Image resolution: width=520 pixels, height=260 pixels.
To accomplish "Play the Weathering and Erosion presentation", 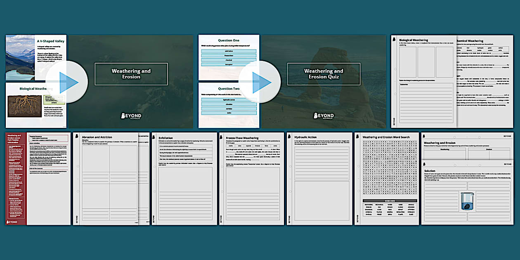I will pos(66,82).
